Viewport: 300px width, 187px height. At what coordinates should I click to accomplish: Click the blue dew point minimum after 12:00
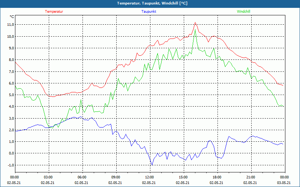(x=152, y=165)
